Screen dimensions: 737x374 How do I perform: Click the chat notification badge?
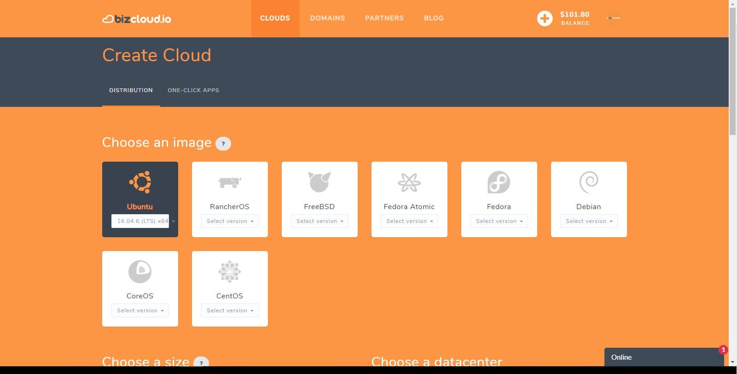pos(723,350)
